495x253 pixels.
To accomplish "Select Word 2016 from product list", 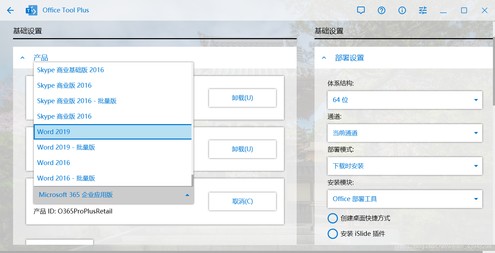I will (112, 163).
